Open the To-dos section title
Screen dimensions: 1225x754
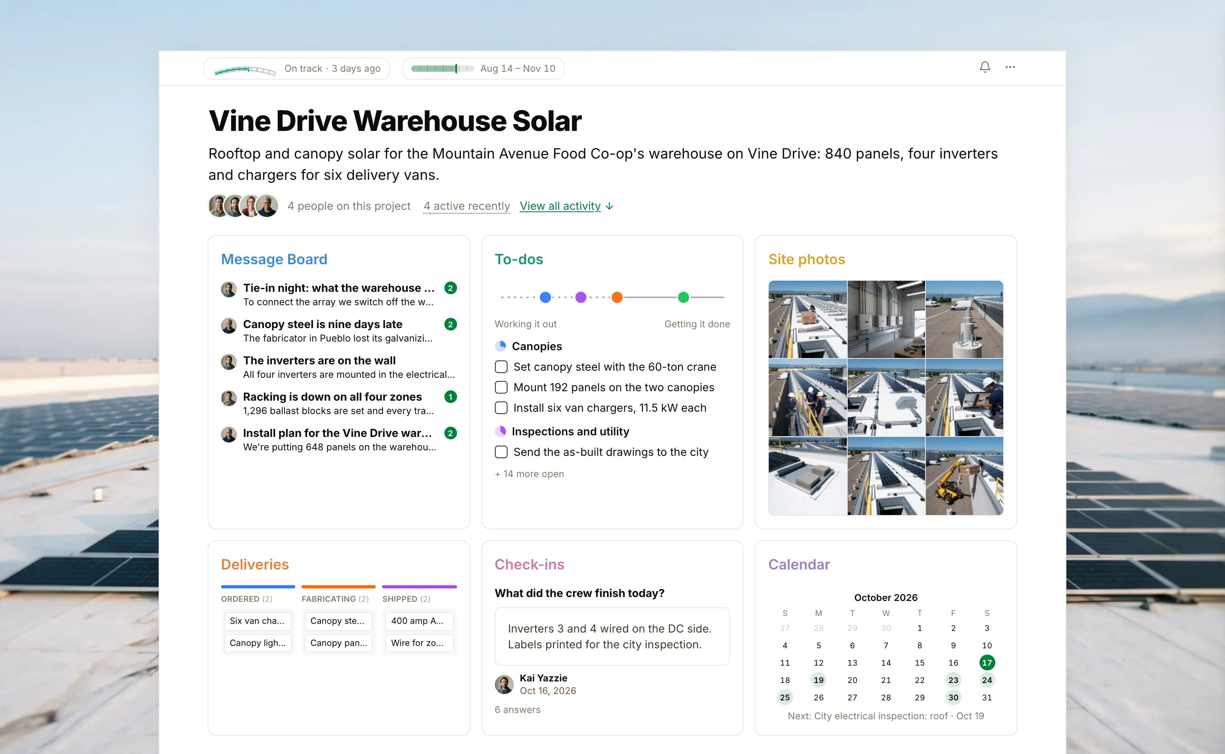tap(519, 259)
